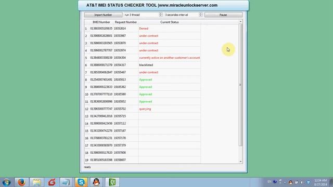
Task: Click the vertical scrollbar thumb in table
Action: point(240,85)
